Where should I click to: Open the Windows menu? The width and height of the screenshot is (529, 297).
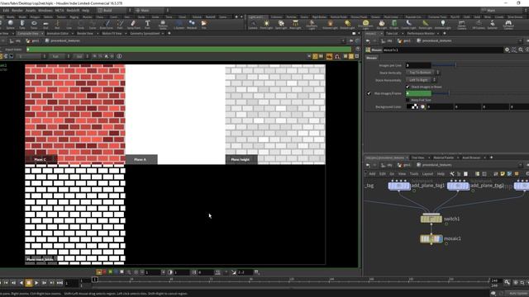(45, 11)
